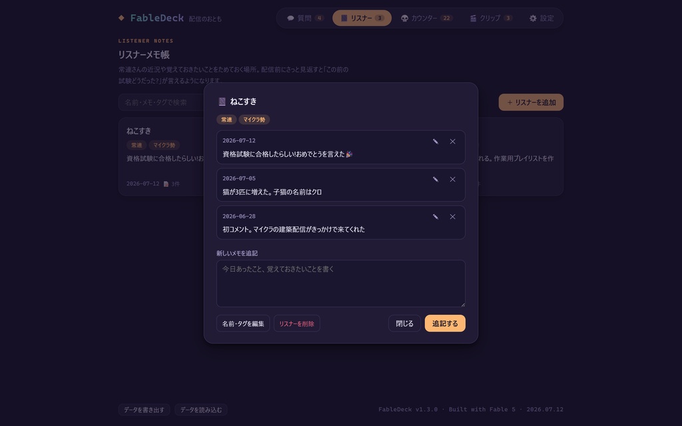Click データを読み込む button
The height and width of the screenshot is (426, 682).
point(201,410)
